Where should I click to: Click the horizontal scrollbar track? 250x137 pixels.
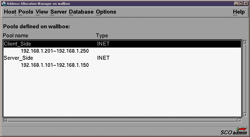(122, 120)
